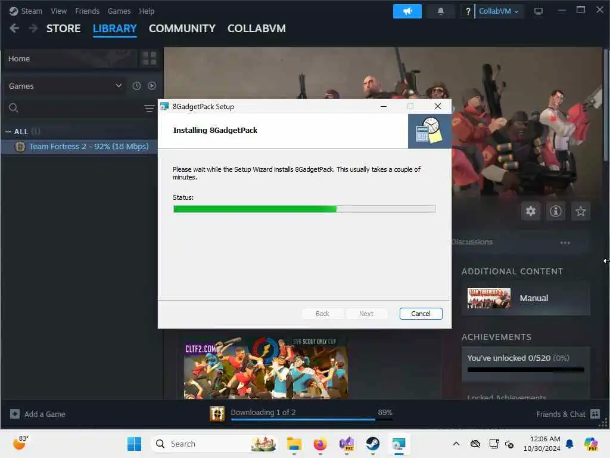Click the 8GadgetPack install progress bar
Image resolution: width=610 pixels, height=458 pixels.
(x=304, y=209)
